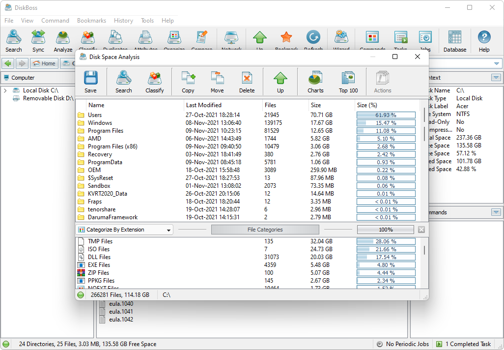504x350 pixels.
Task: Click the Jobs icon in main toolbar
Action: click(x=425, y=38)
